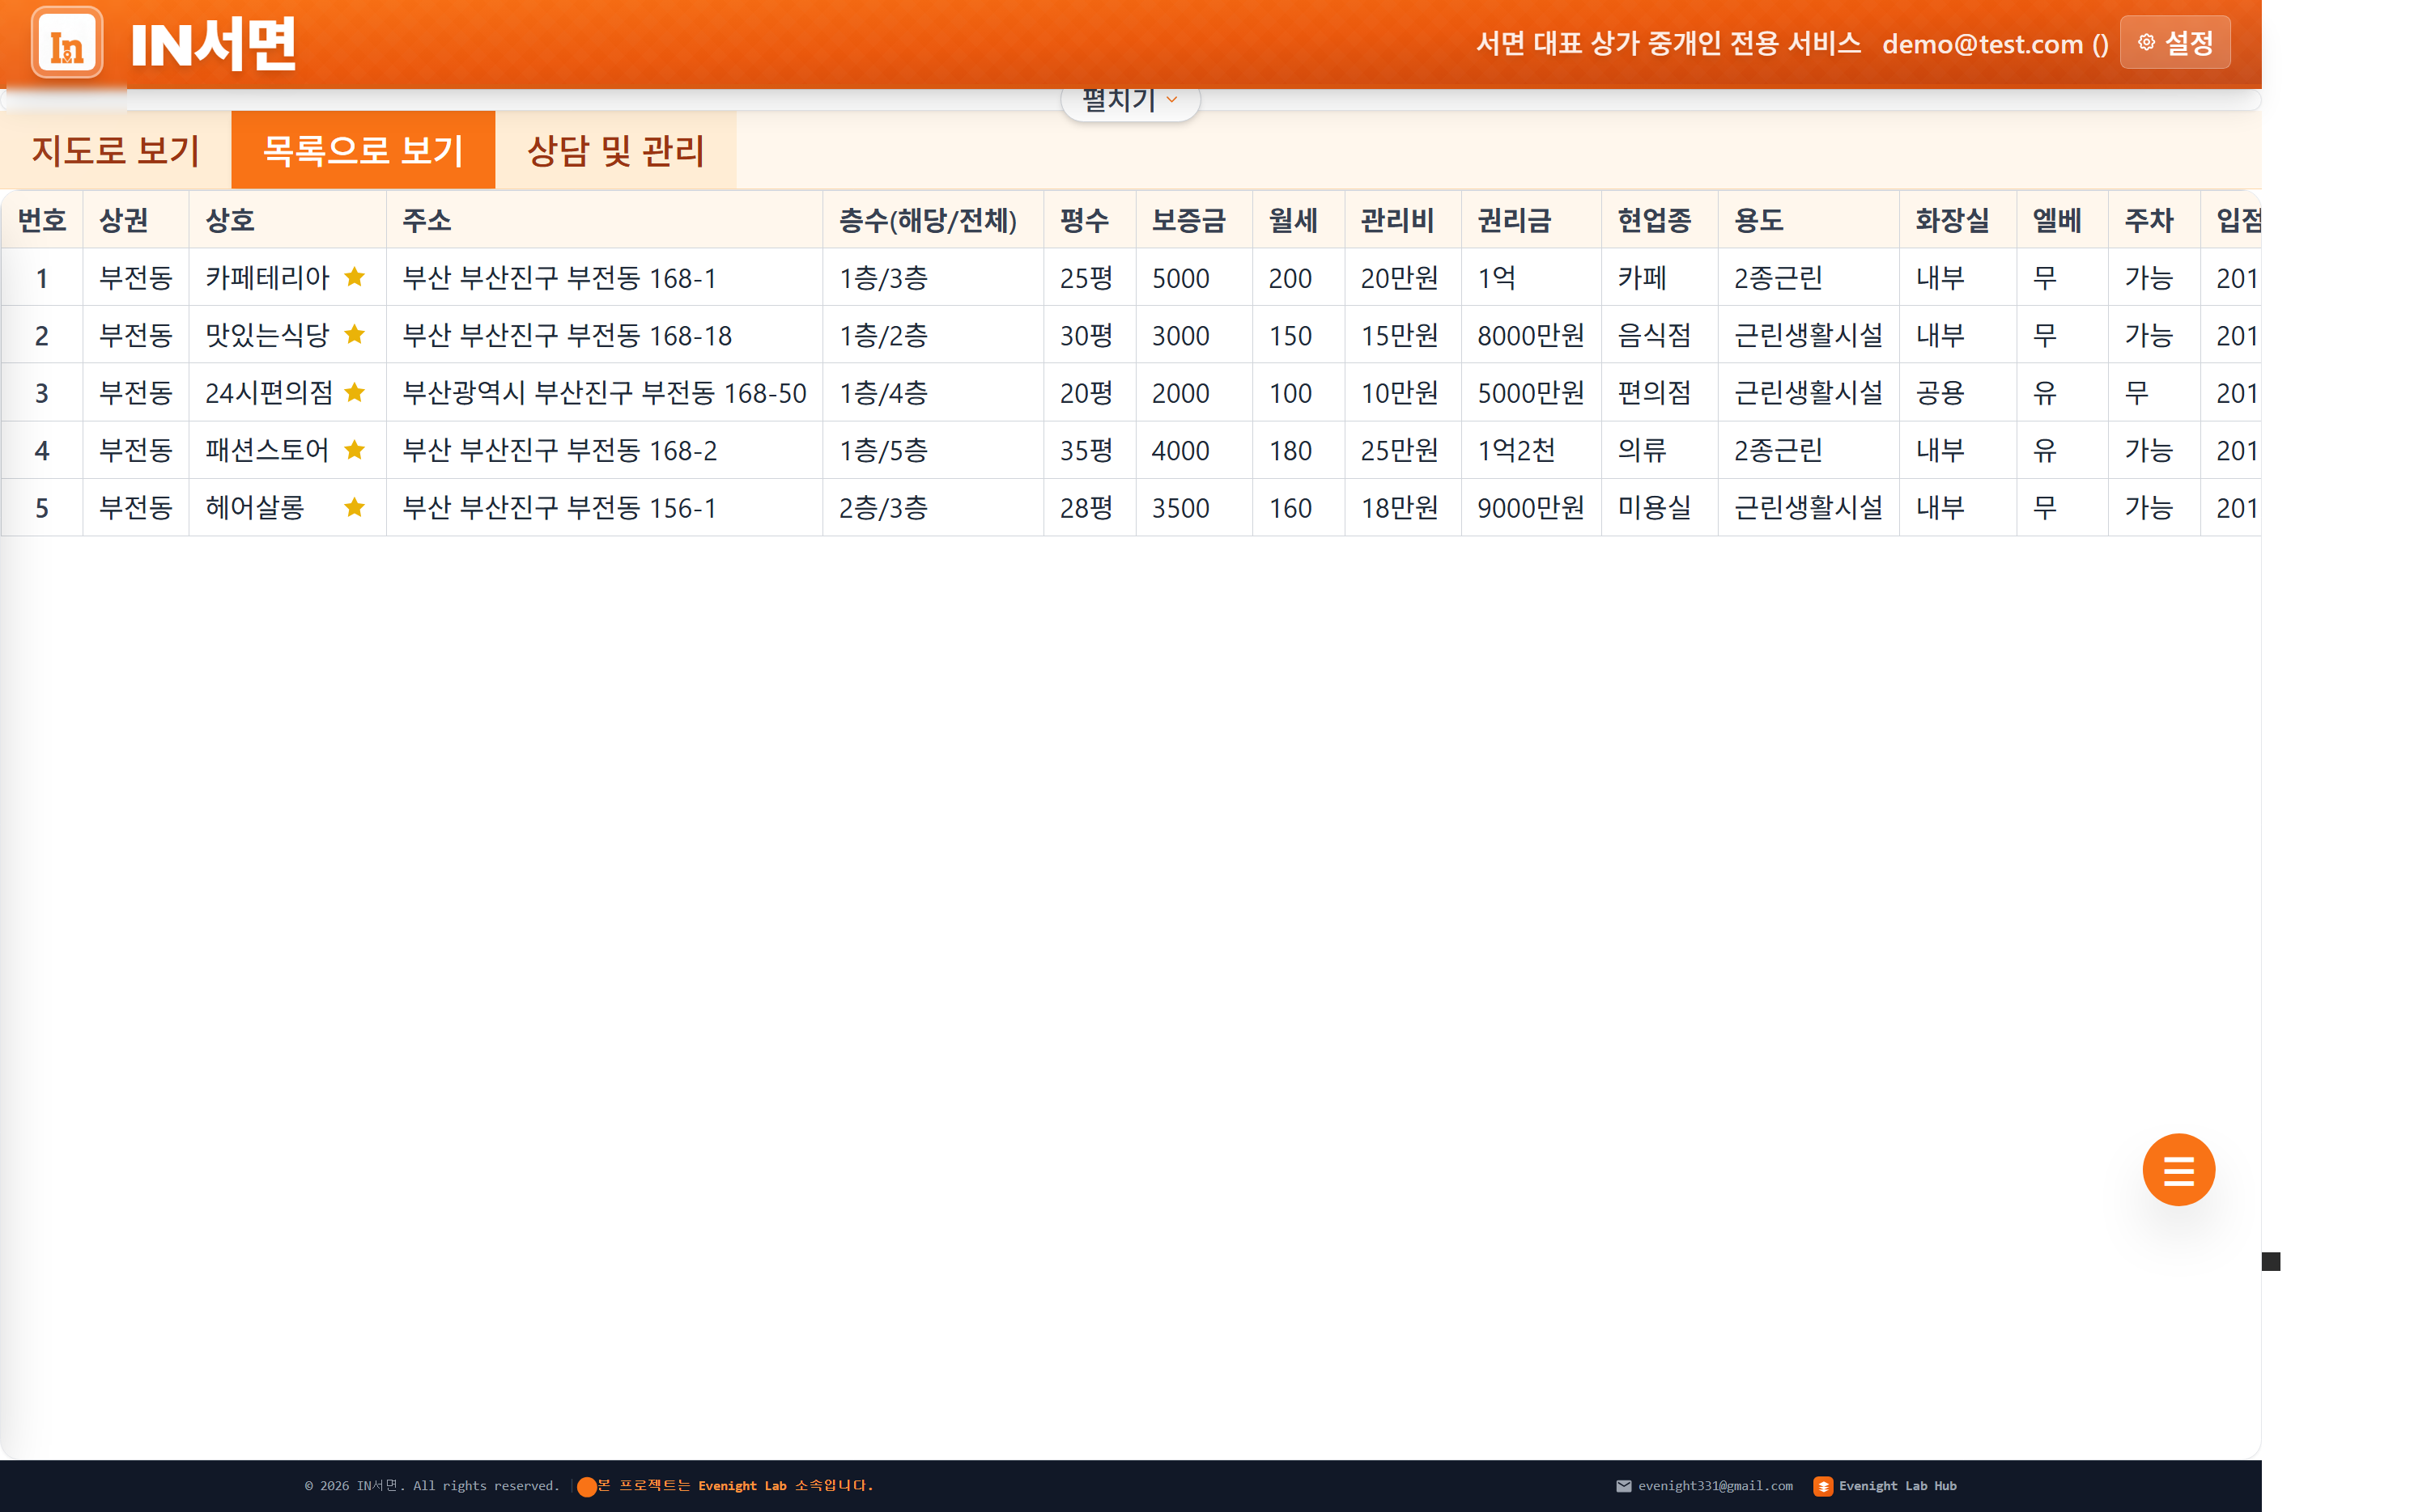2427x1512 pixels.
Task: Toggle favorite star for 카페테리아
Action: (354, 277)
